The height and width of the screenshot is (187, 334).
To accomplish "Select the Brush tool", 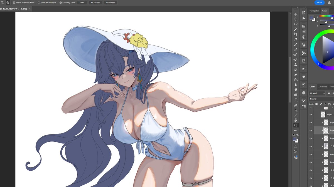I will 296,44.
